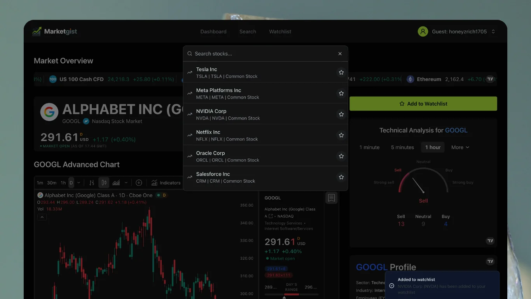Star Meta Platforms Inc in search results
531x299 pixels.
click(341, 93)
